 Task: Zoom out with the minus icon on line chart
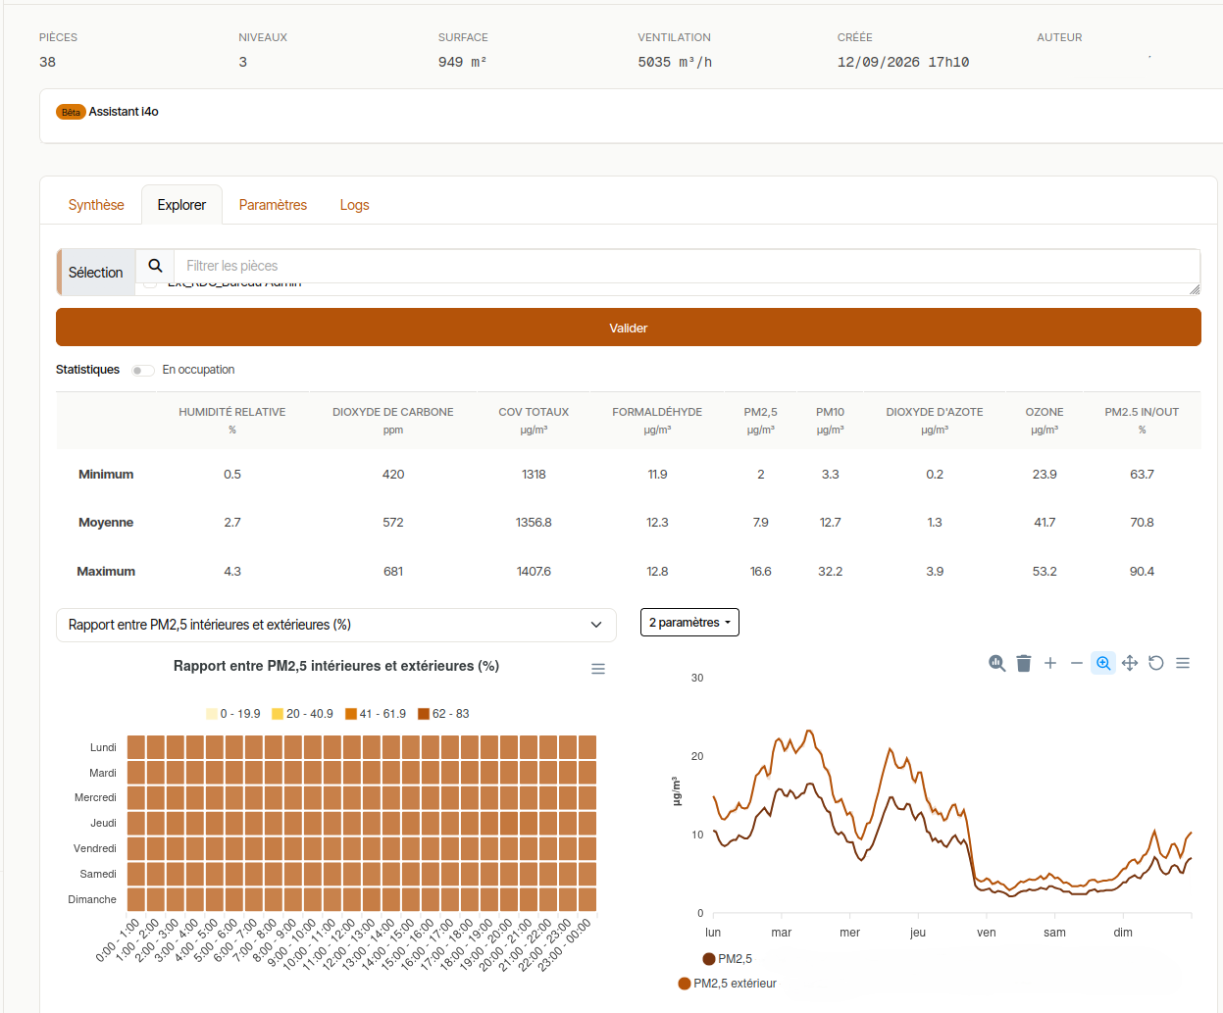click(x=1077, y=663)
